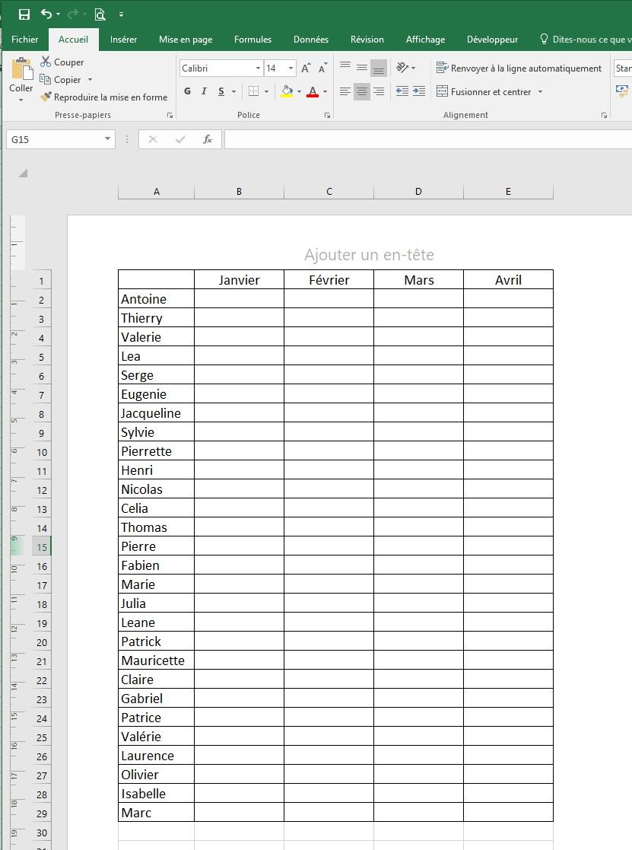Click the Save icon in the quick access toolbar
632x850 pixels.
(24, 14)
